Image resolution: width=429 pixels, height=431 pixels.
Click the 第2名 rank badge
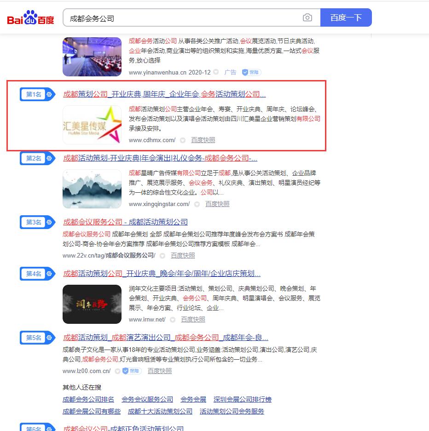click(37, 158)
